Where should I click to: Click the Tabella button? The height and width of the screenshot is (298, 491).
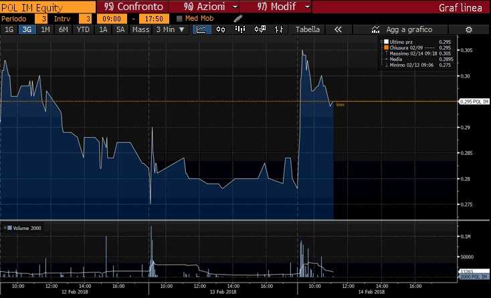[x=308, y=30]
